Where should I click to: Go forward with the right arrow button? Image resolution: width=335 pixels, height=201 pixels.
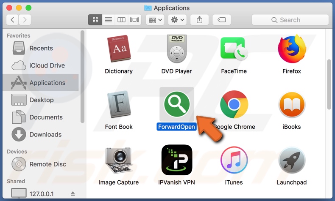25,20
